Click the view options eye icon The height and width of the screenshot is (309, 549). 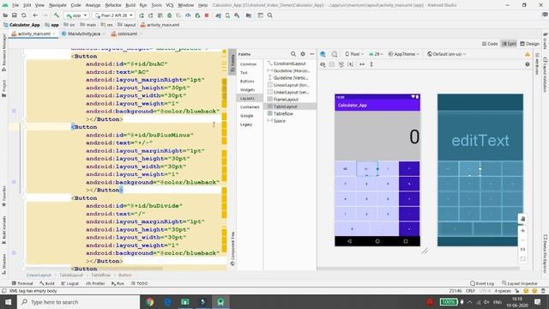coord(323,64)
